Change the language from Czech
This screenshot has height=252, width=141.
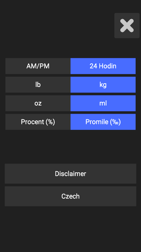(x=70, y=196)
